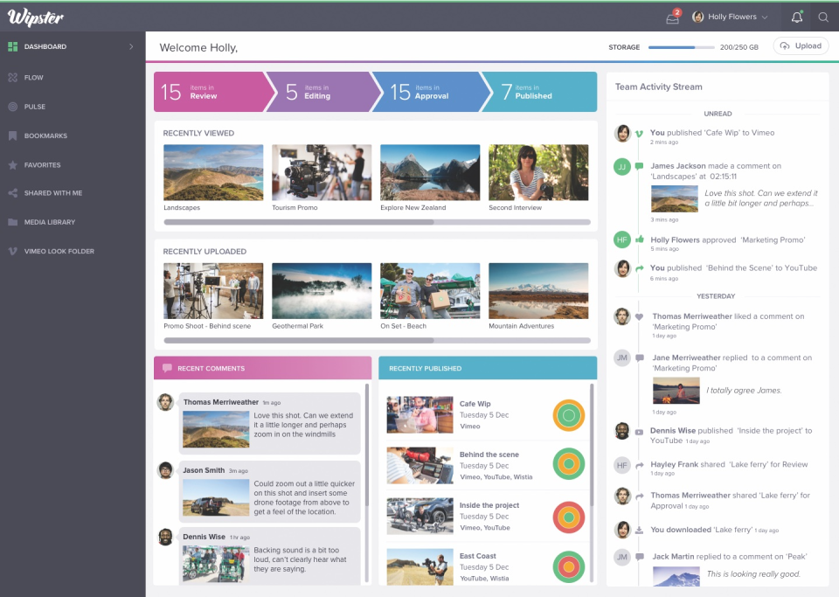The width and height of the screenshot is (839, 597).
Task: Open the Landscapes video thumbnail
Action: coord(213,173)
